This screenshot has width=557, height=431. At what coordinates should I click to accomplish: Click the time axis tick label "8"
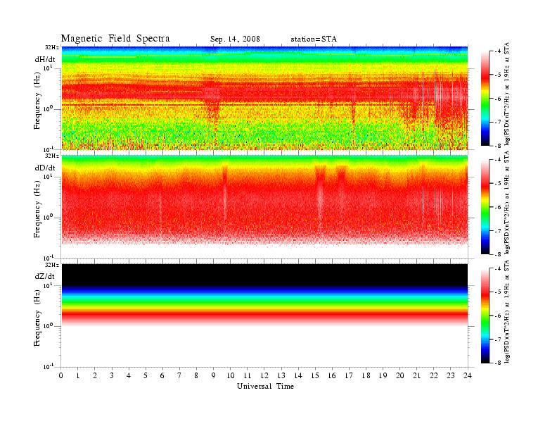[x=196, y=375]
